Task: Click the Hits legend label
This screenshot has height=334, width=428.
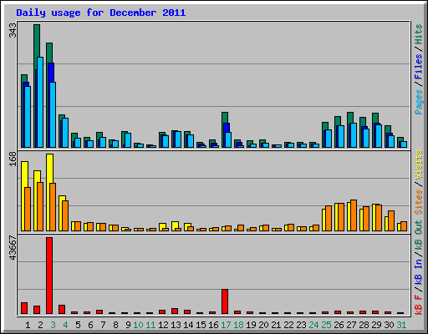Action: point(419,34)
